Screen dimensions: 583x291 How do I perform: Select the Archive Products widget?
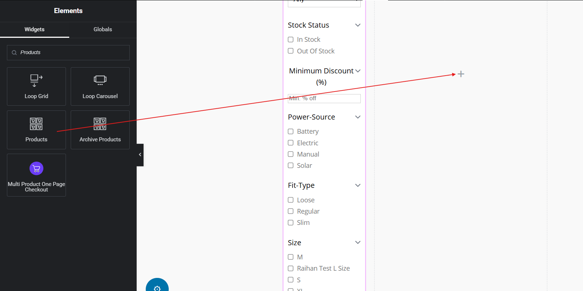[x=100, y=130]
